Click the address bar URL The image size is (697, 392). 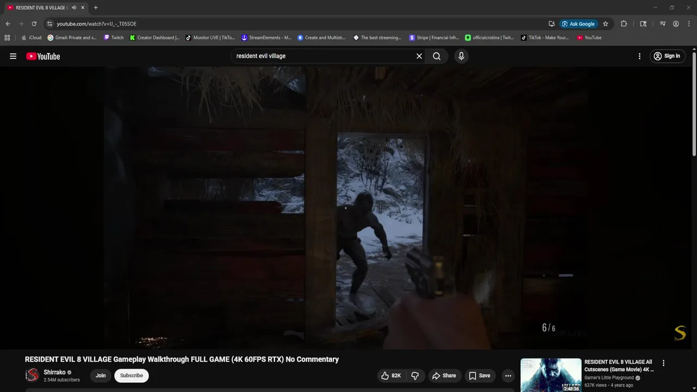point(97,24)
